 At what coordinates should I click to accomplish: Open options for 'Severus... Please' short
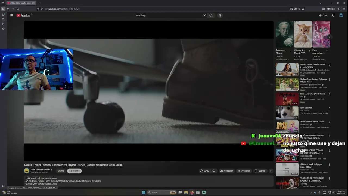coord(291,51)
